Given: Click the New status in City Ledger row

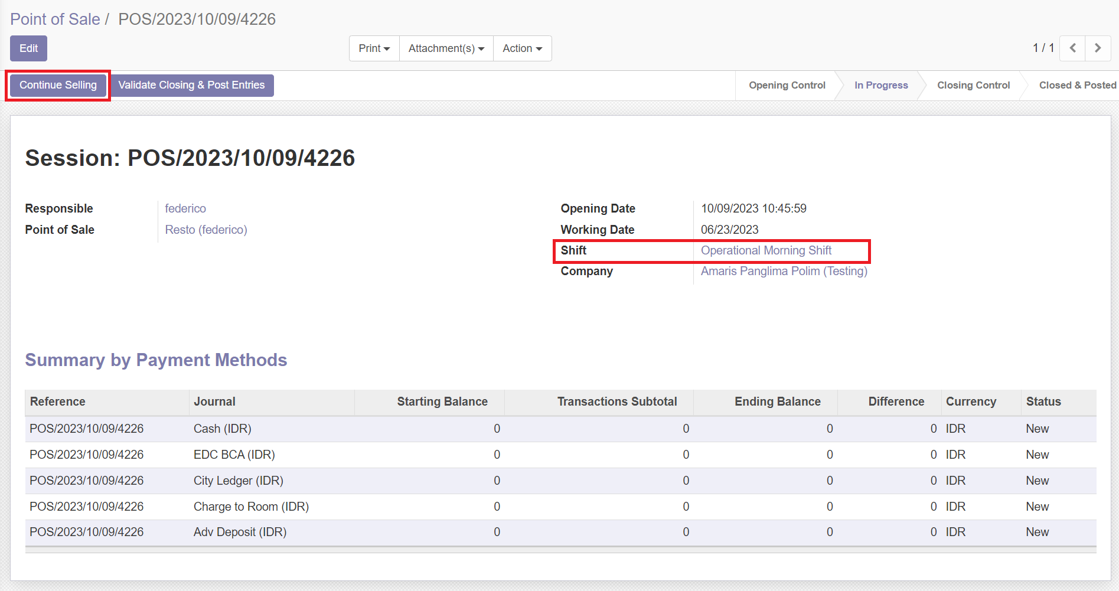Looking at the screenshot, I should 1037,481.
